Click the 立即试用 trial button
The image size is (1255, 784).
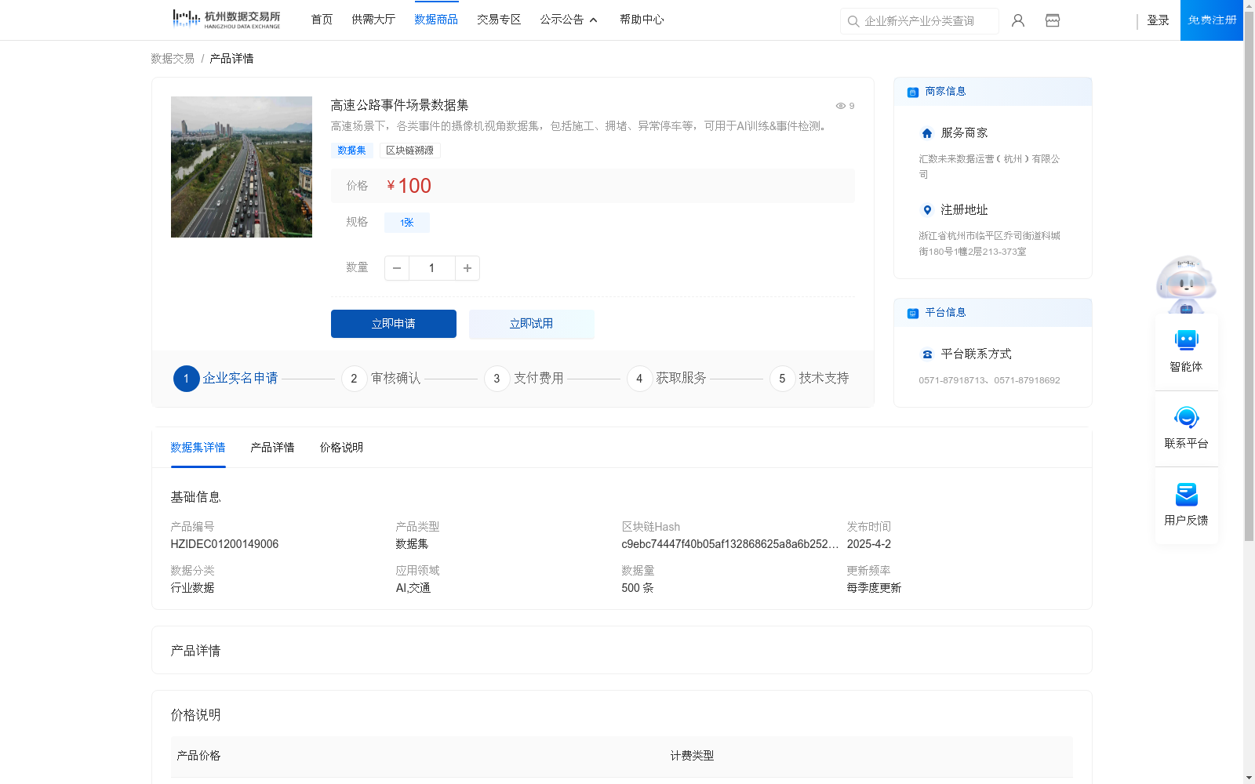tap(531, 323)
